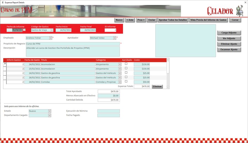The width and height of the screenshot is (248, 143).
Task: Click the Propósito de Negocio field
Action: [x=73, y=44]
